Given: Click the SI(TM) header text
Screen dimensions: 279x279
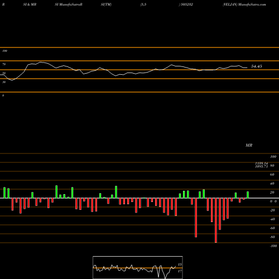Looking at the screenshot, I should [106, 4].
